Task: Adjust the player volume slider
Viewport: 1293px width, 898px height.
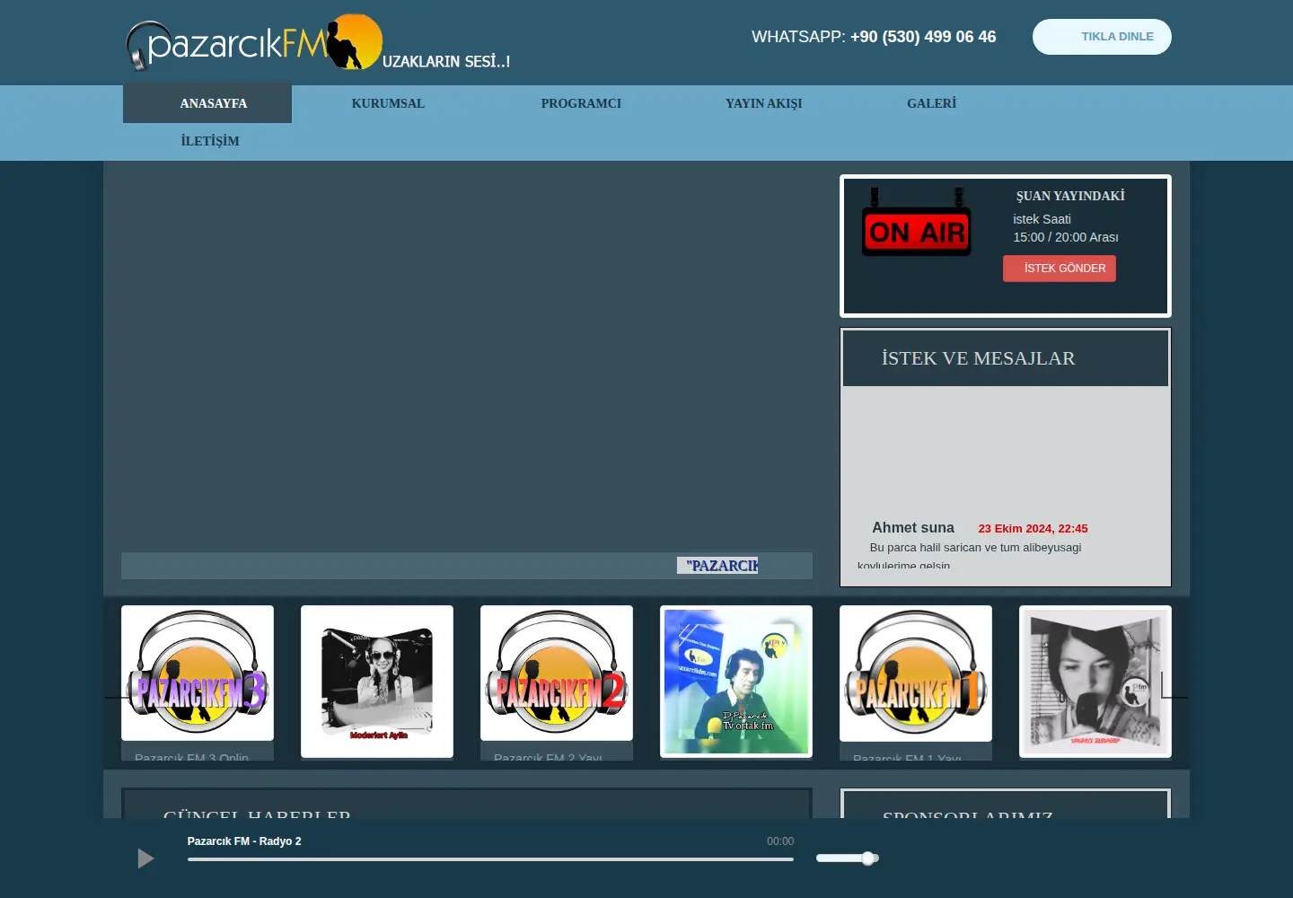Action: [847, 858]
